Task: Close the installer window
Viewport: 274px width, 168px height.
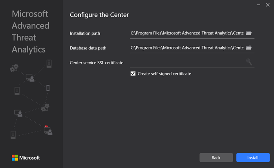Action: click(x=268, y=5)
